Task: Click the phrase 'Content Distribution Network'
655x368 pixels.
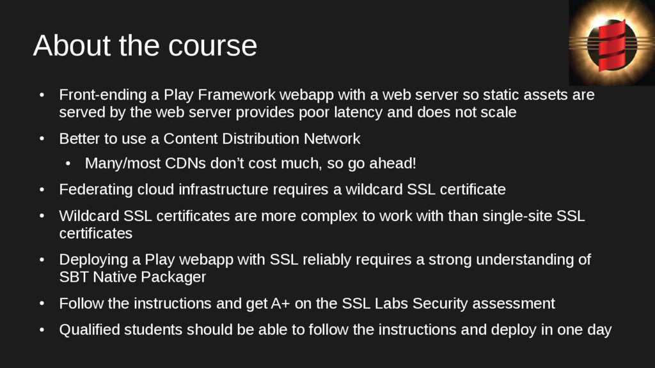Action: tap(262, 139)
